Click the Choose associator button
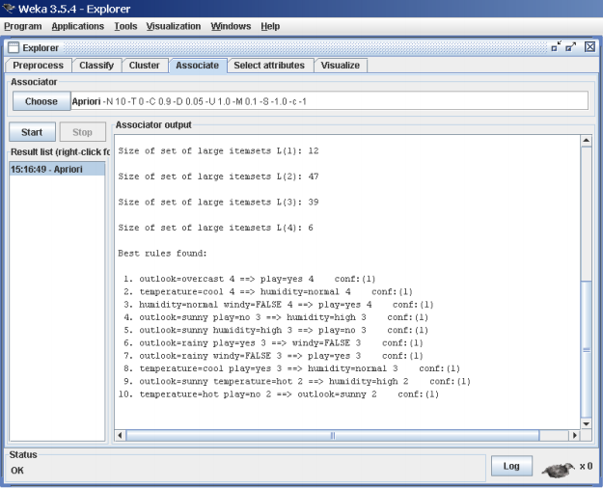Image resolution: width=603 pixels, height=488 pixels. [41, 101]
